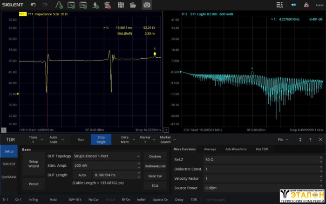Click the add marker icon
Viewport: 326px width, 204px height.
[95, 5]
